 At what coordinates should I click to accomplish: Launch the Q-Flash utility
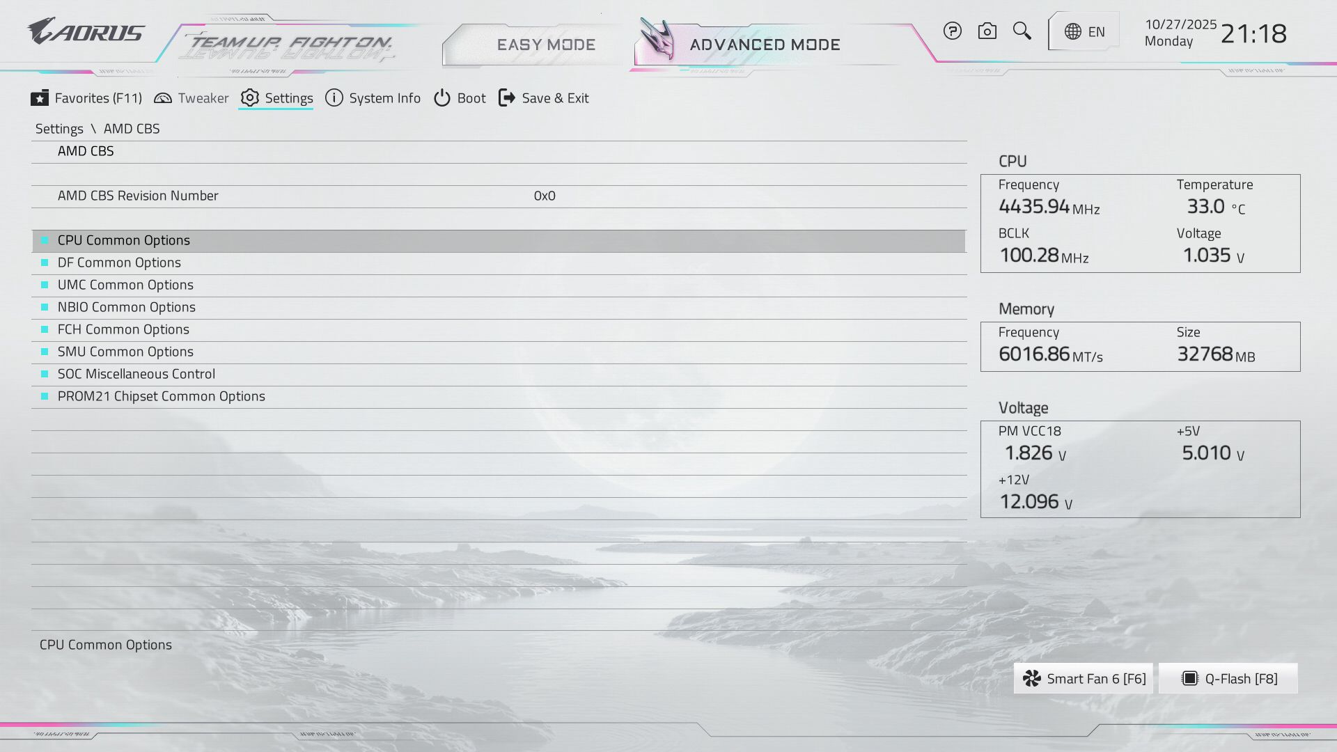pyautogui.click(x=1228, y=679)
